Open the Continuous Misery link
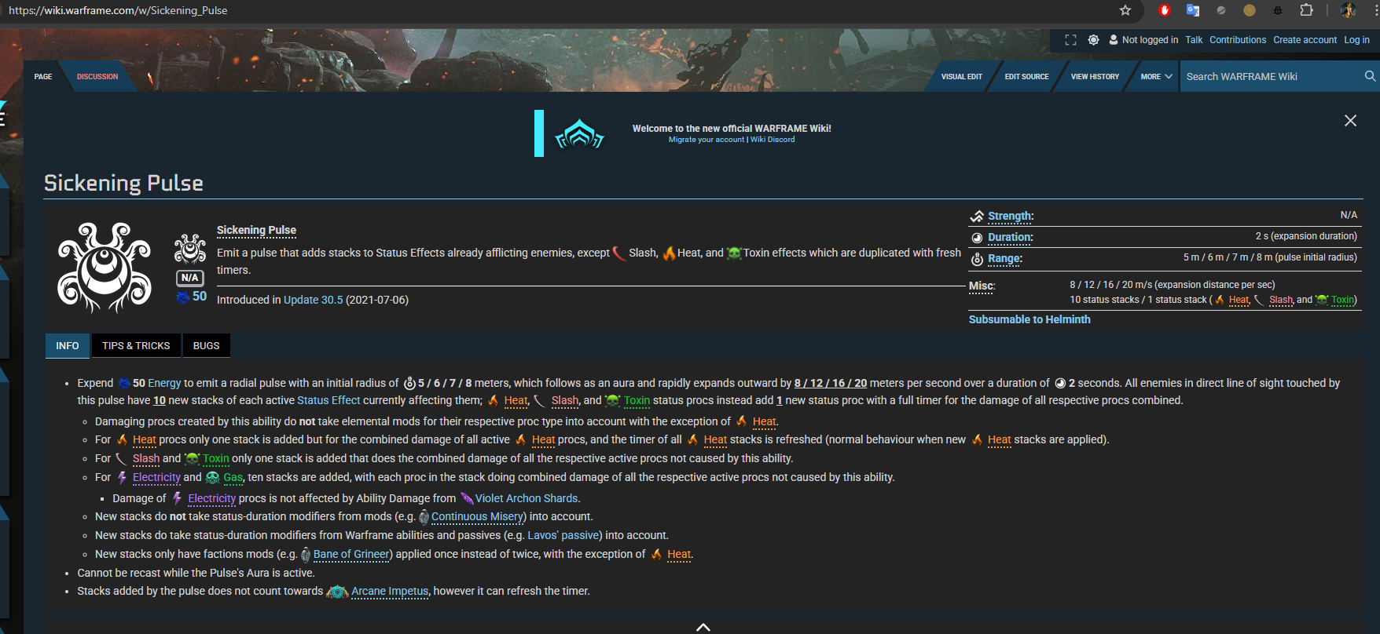This screenshot has height=634, width=1380. 477,516
